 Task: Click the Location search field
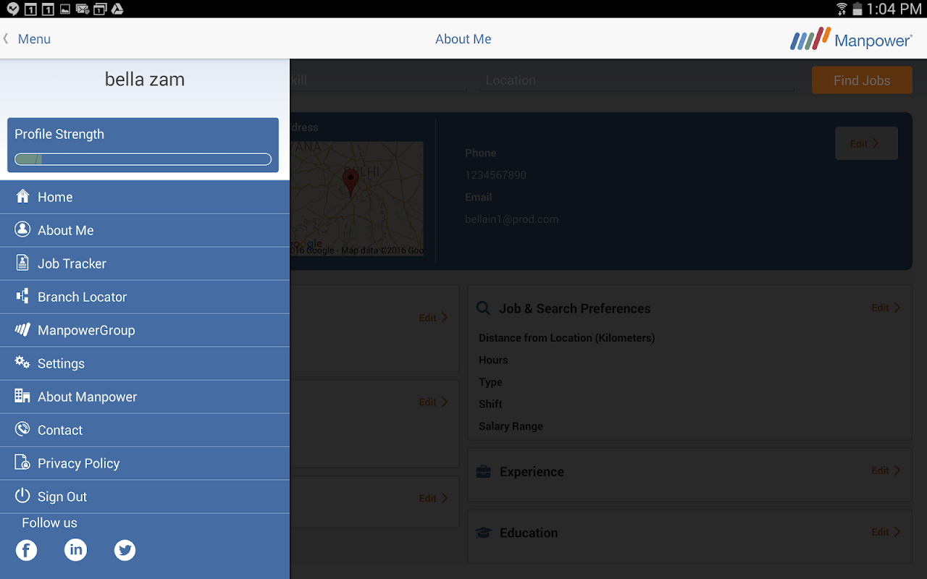637,80
